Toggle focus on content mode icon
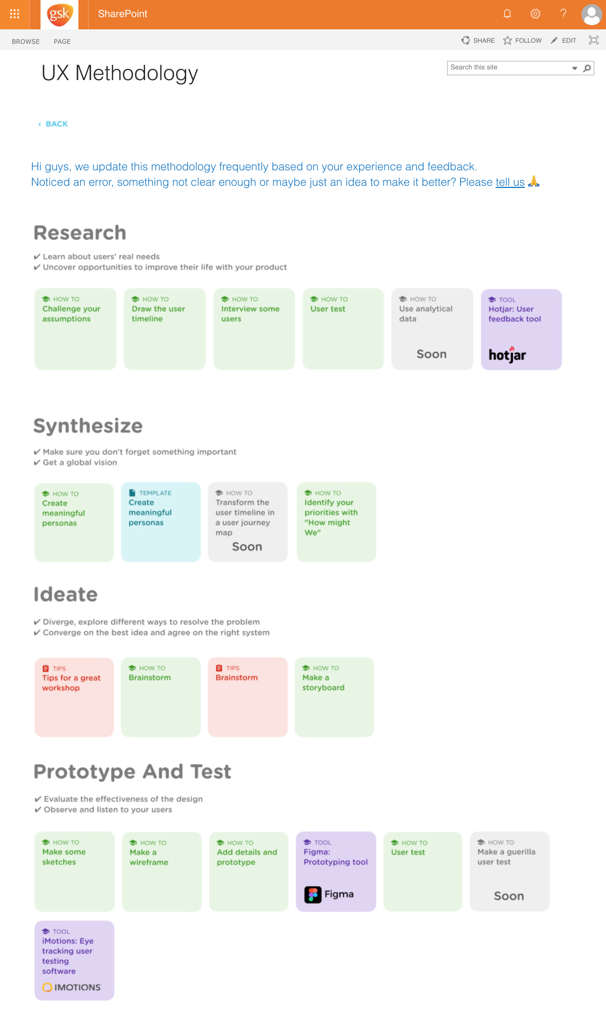606x1025 pixels. (x=593, y=40)
